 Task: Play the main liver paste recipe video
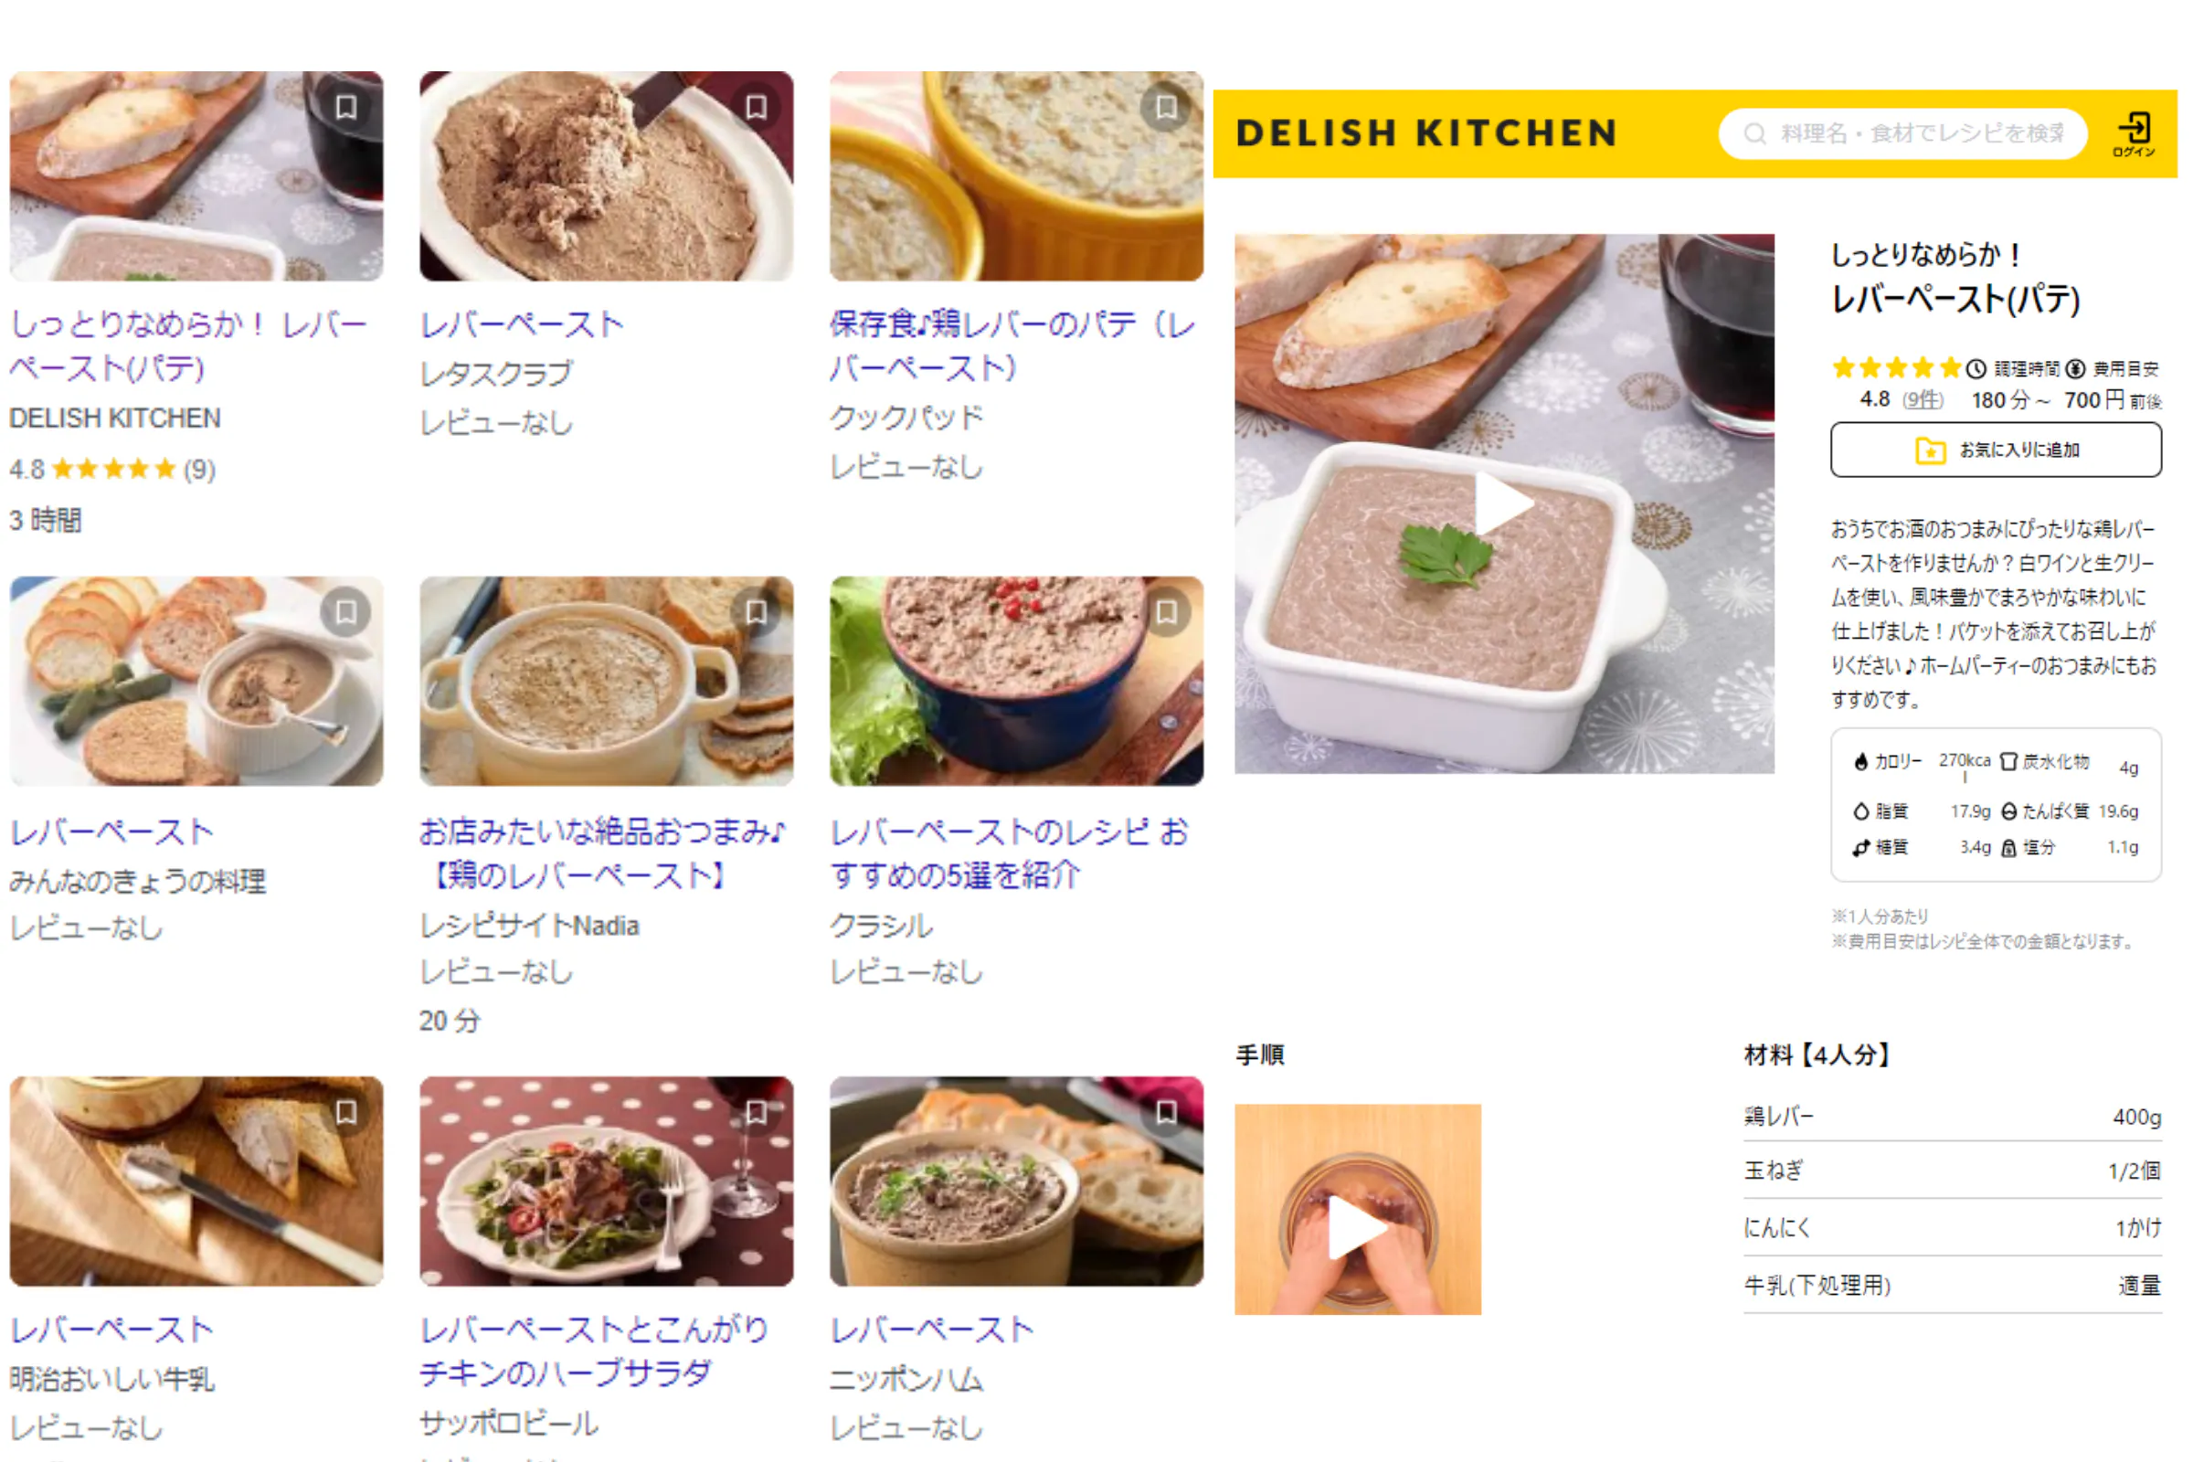point(1503,503)
